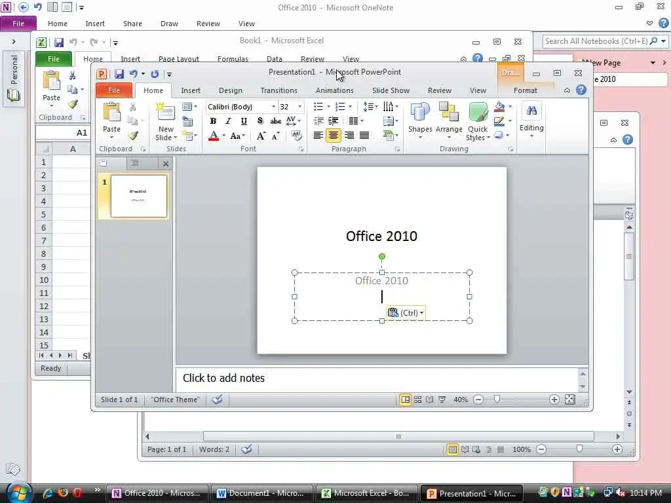Click the New Slide icon
The width and height of the screenshot is (671, 503).
166,113
